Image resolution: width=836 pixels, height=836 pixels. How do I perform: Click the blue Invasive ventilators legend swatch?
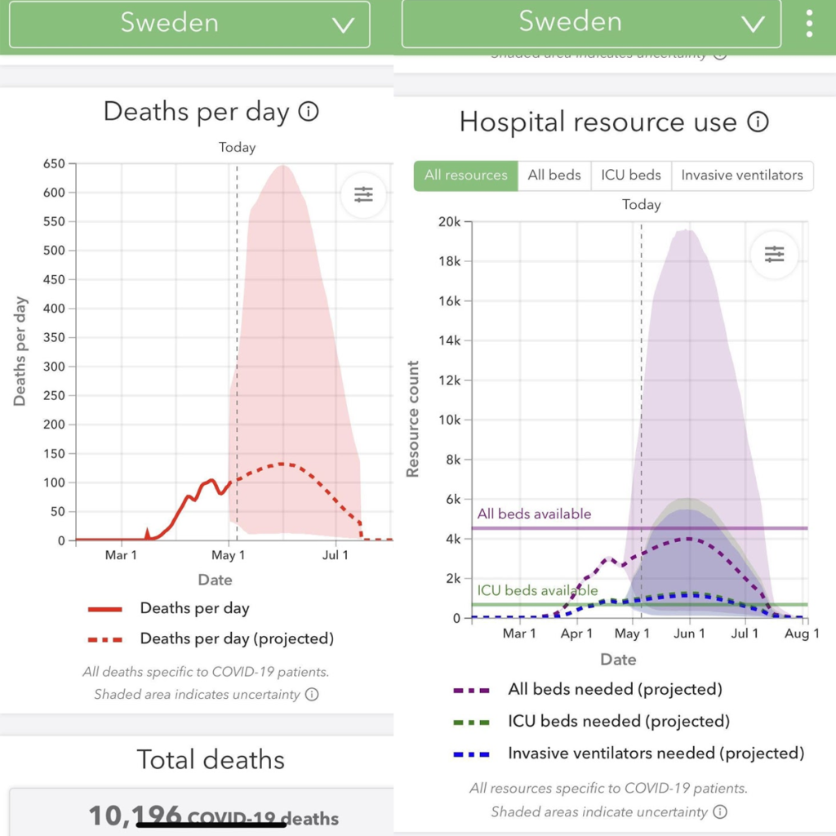(x=471, y=754)
